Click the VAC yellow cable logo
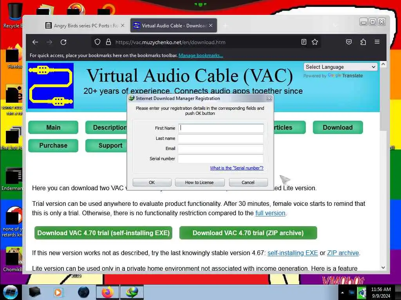This screenshot has height=300, width=401. [x=51, y=86]
